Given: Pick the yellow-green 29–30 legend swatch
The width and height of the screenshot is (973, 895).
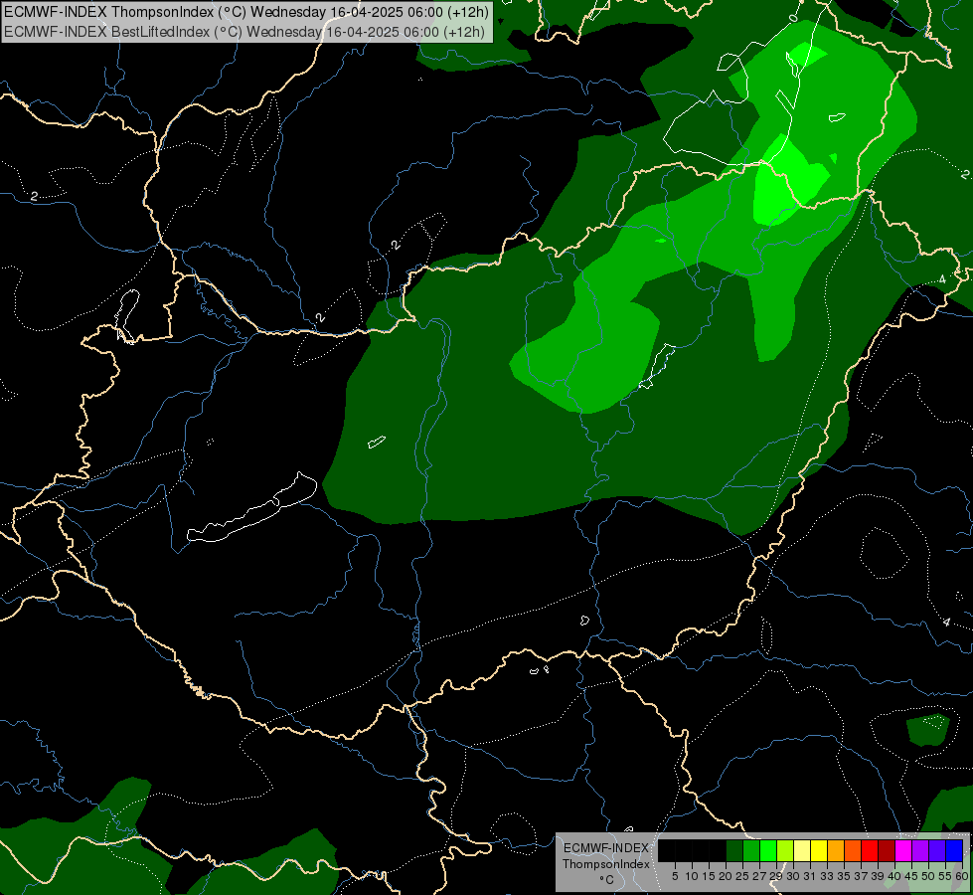Looking at the screenshot, I should pos(785,850).
